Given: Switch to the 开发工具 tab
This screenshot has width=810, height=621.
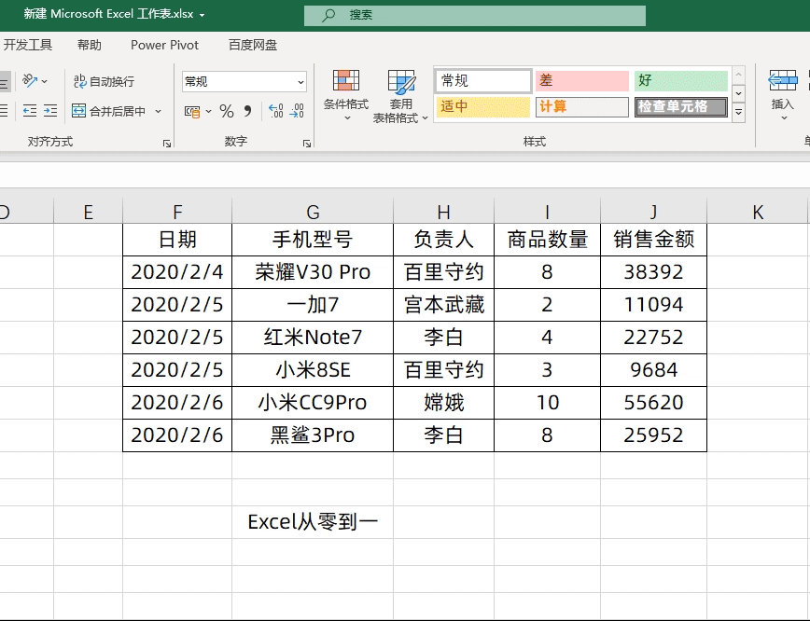Looking at the screenshot, I should [28, 45].
